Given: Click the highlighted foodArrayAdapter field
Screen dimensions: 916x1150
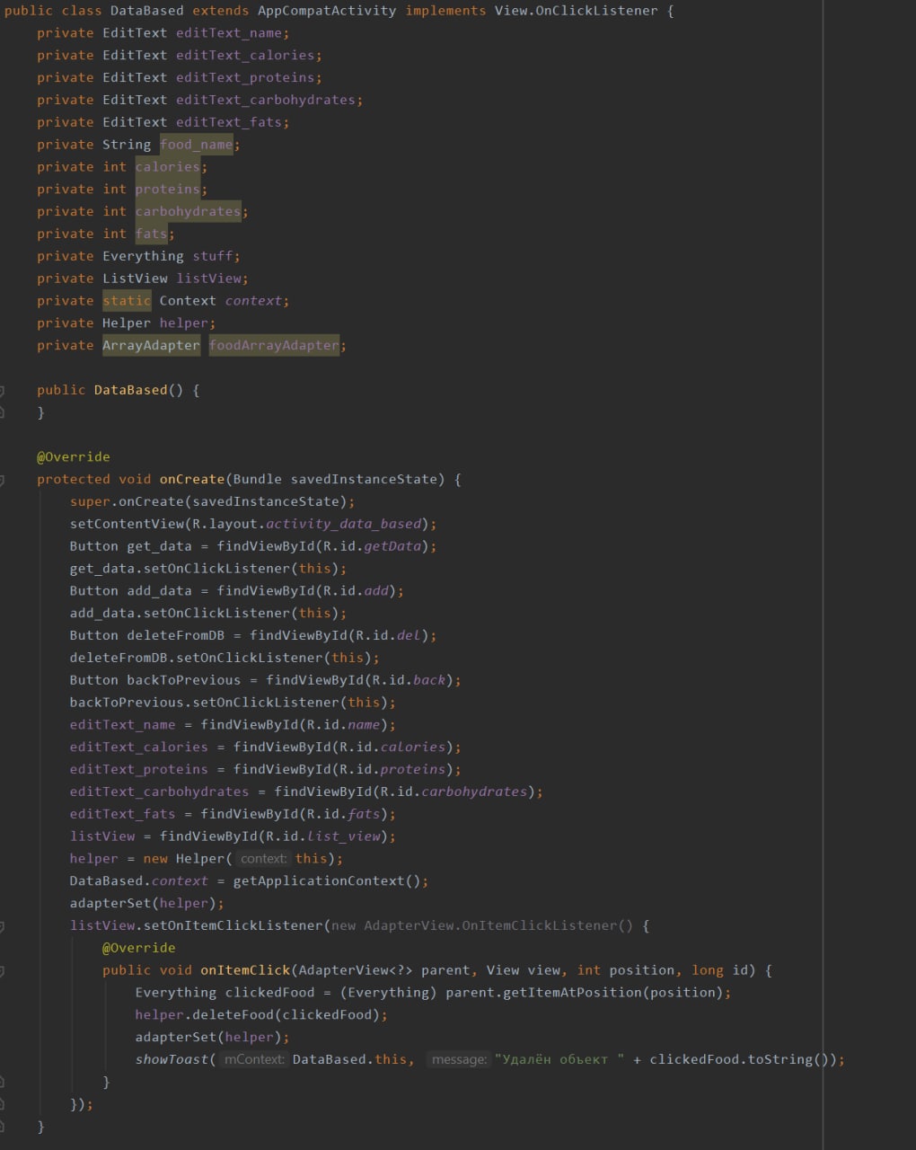Looking at the screenshot, I should 274,345.
